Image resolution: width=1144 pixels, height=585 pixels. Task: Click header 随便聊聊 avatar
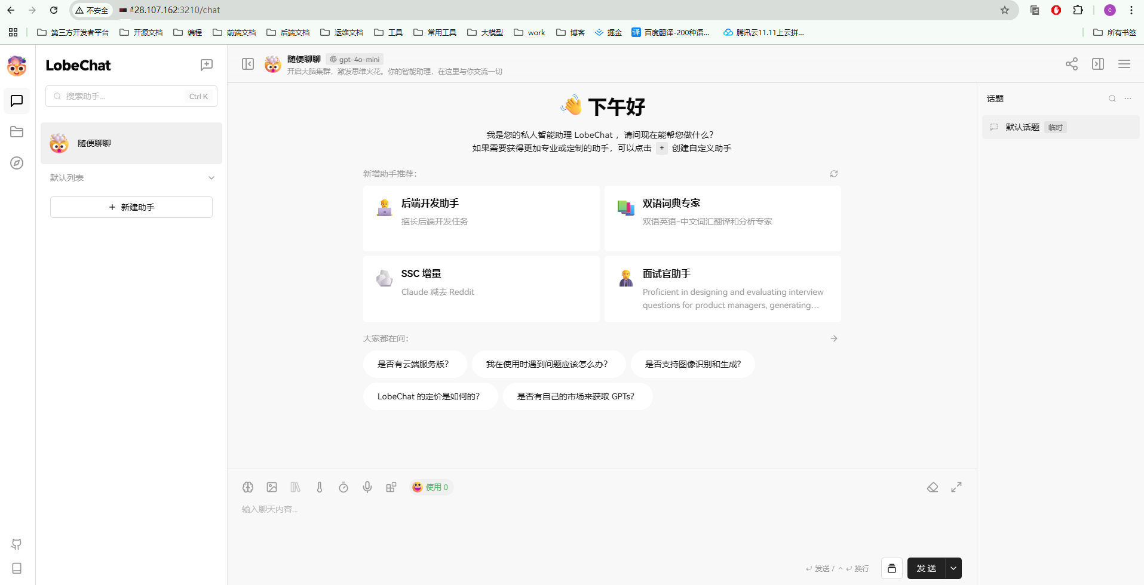point(273,64)
